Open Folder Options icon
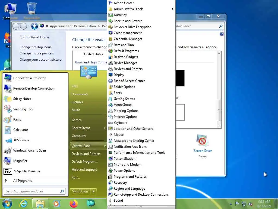 coord(110,87)
